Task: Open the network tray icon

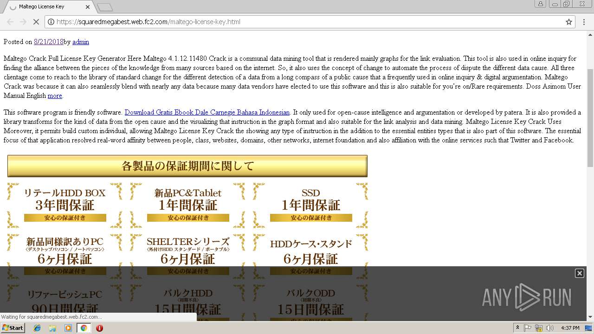Action: tap(539, 328)
